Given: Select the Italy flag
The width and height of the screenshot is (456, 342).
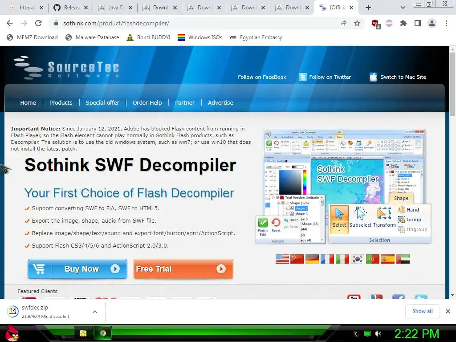Looking at the screenshot, I should coord(342,259).
